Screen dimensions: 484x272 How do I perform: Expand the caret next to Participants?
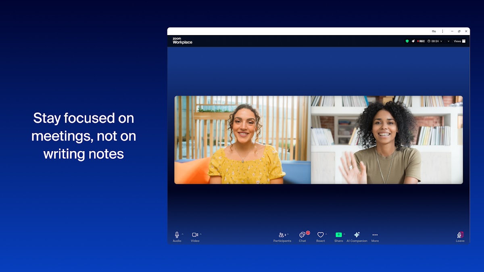288,234
